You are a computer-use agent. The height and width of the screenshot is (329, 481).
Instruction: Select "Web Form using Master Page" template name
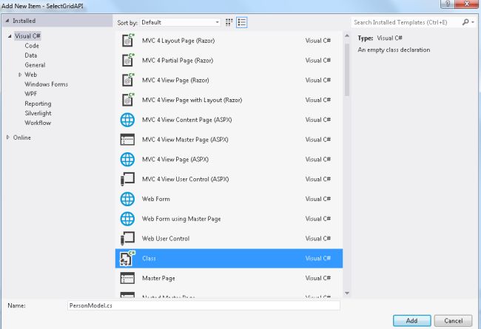click(x=181, y=219)
